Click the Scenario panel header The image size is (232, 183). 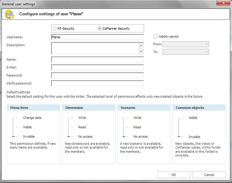(x=144, y=108)
